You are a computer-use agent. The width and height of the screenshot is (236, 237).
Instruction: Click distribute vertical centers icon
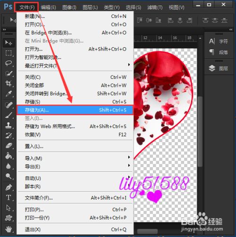[x=215, y=20]
